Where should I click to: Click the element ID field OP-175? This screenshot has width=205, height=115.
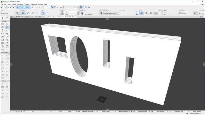201,13
